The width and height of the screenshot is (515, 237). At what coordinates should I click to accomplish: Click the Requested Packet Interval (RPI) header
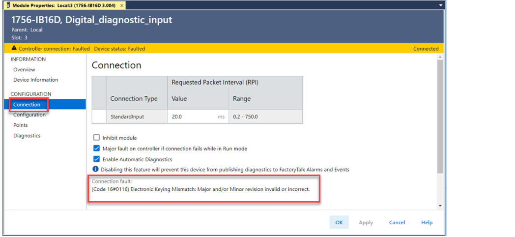(215, 83)
